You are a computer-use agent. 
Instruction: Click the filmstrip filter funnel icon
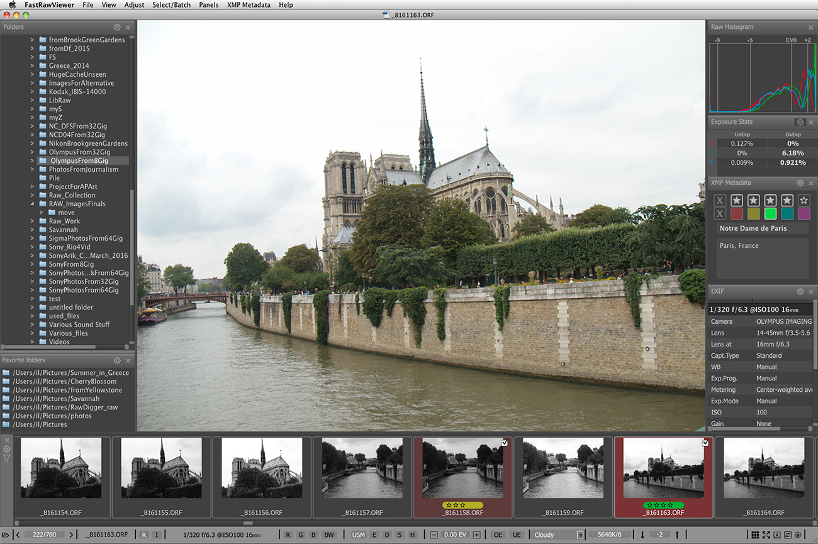(7, 458)
